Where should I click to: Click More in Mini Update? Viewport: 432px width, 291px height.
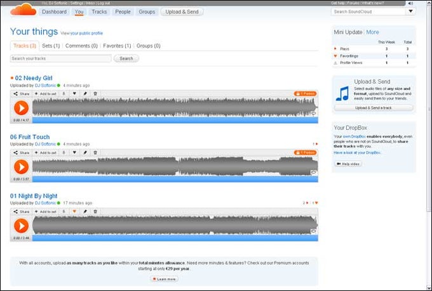tap(372, 32)
